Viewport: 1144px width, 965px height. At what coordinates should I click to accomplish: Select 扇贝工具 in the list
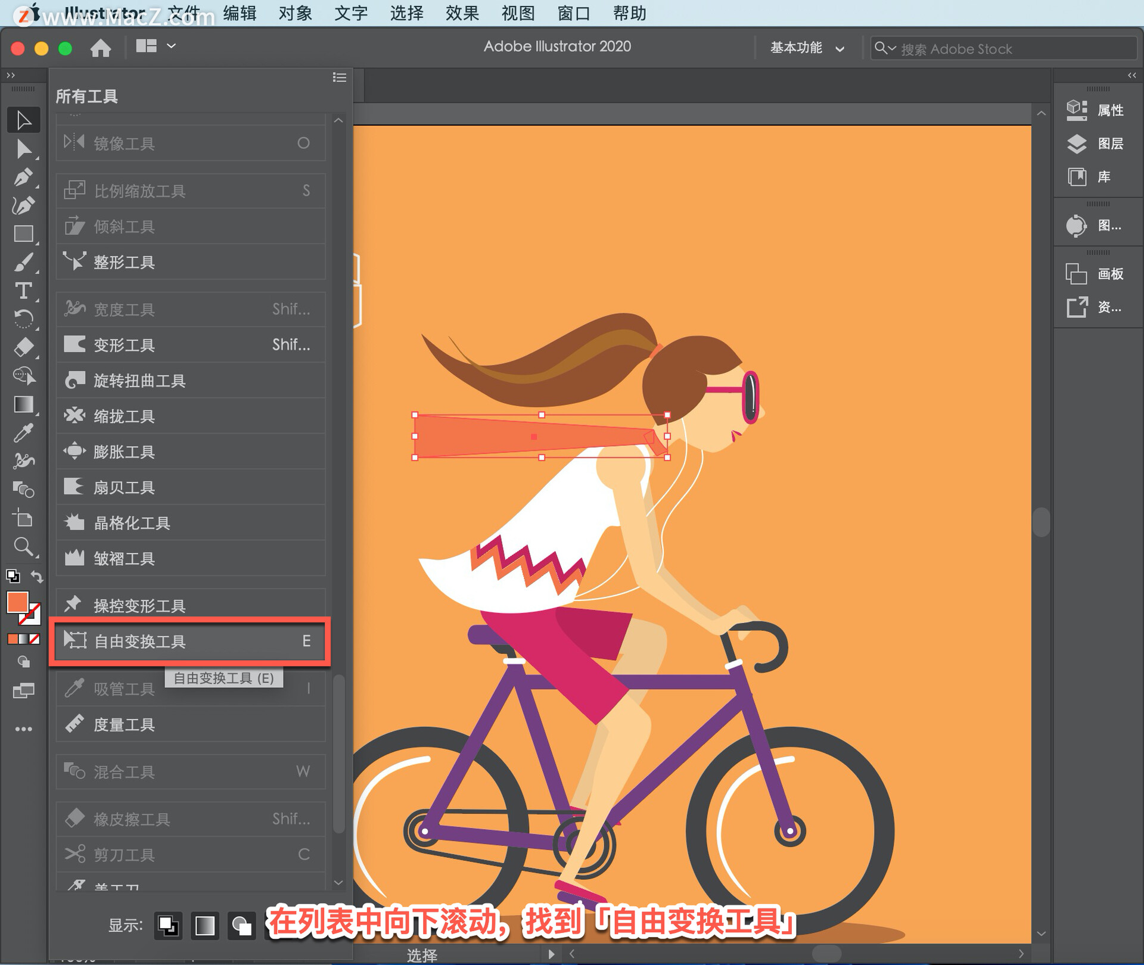(191, 487)
